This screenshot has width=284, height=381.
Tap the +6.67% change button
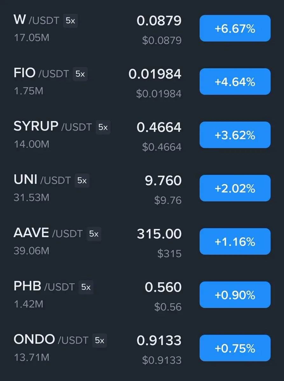[x=235, y=29]
